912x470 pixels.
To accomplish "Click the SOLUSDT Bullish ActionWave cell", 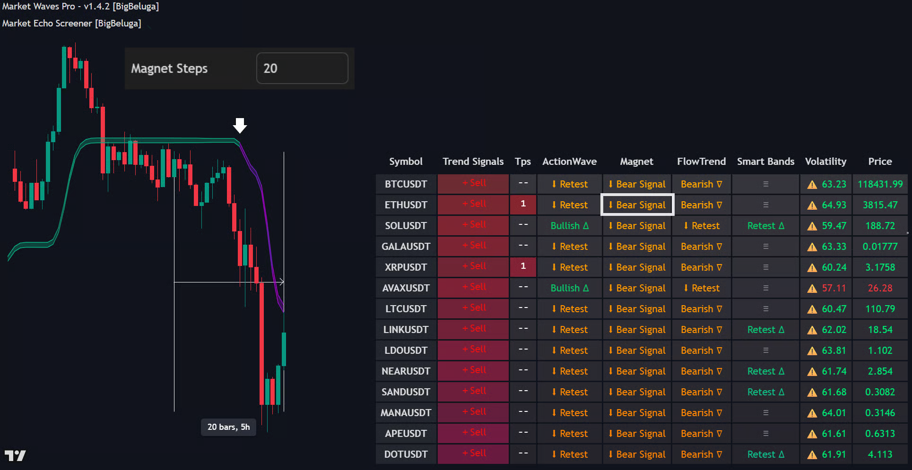I will tap(569, 226).
